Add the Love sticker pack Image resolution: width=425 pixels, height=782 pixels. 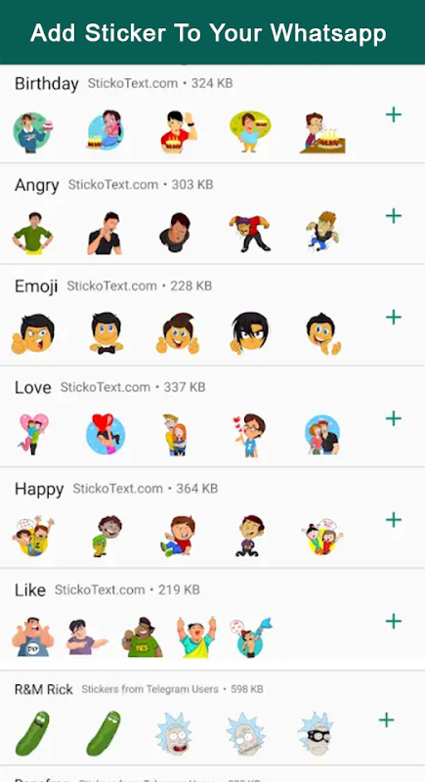[394, 418]
